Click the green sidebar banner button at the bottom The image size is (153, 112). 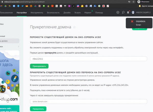click(10, 109)
